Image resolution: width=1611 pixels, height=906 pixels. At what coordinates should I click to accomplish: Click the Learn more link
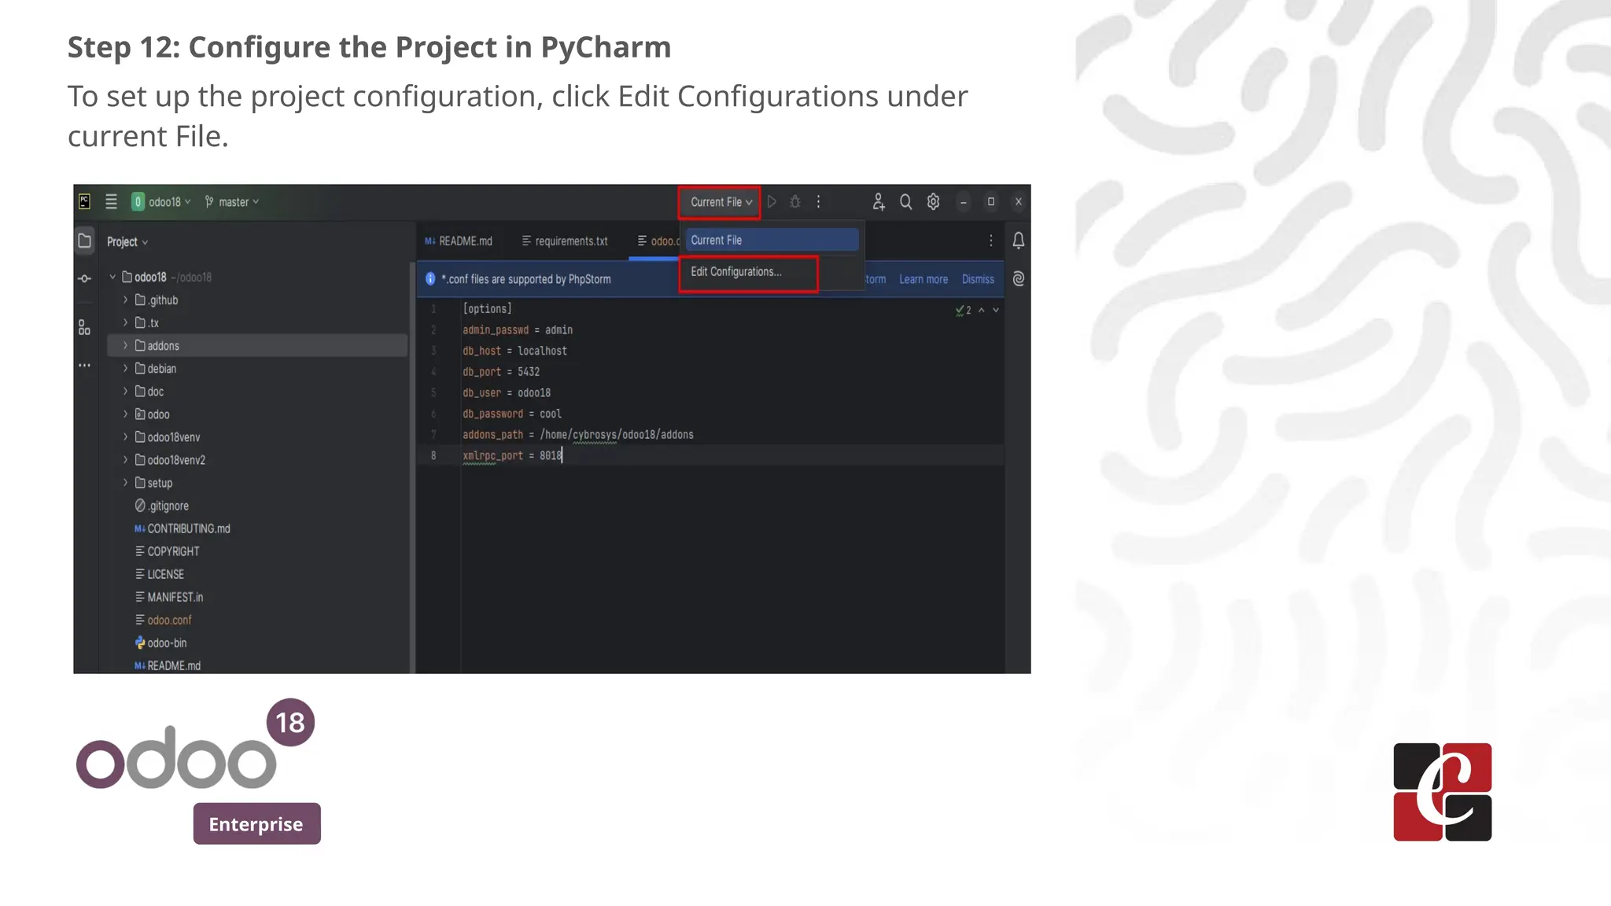tap(923, 279)
